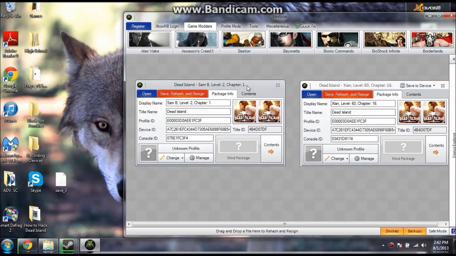Click the Console ID field 075E1FC3F4
Screen dimensions: 456x256
(190, 138)
